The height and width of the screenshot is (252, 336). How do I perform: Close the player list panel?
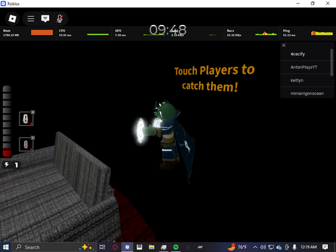pos(284,46)
